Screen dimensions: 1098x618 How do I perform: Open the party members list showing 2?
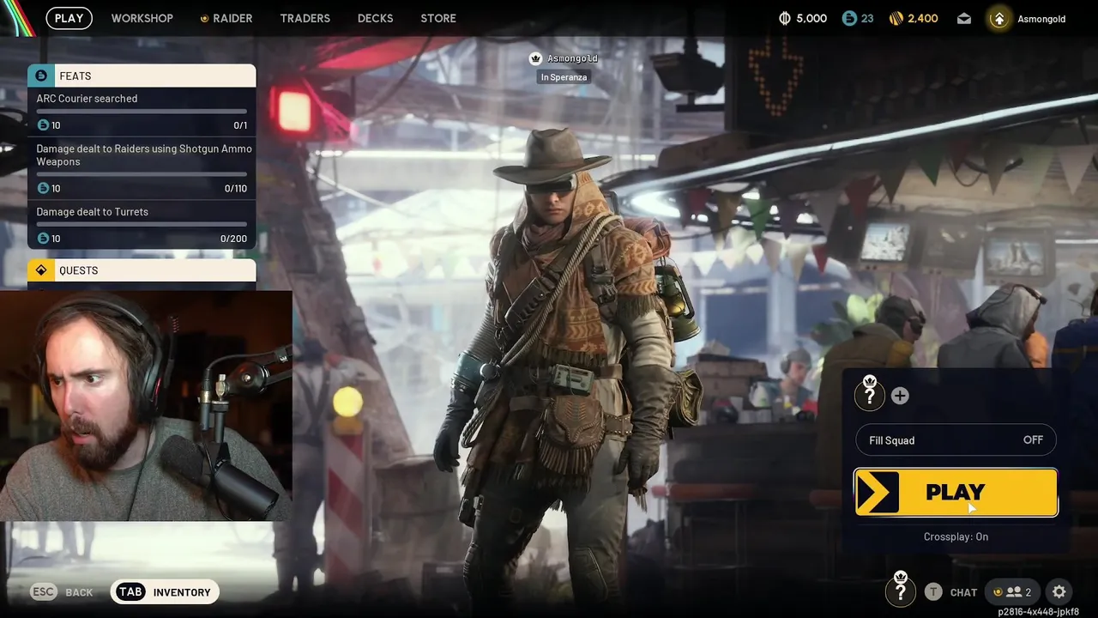(x=1012, y=591)
